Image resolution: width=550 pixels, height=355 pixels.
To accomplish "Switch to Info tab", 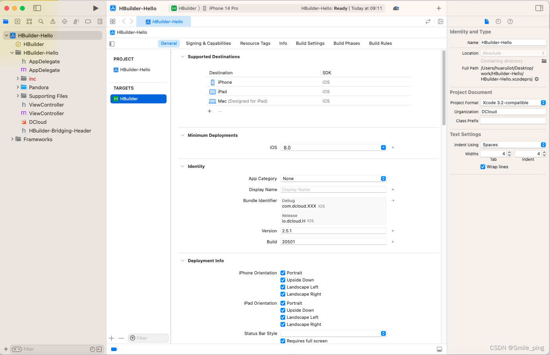I will (x=283, y=43).
